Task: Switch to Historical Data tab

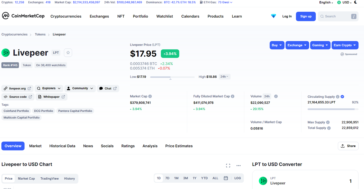Action: pos(62,146)
